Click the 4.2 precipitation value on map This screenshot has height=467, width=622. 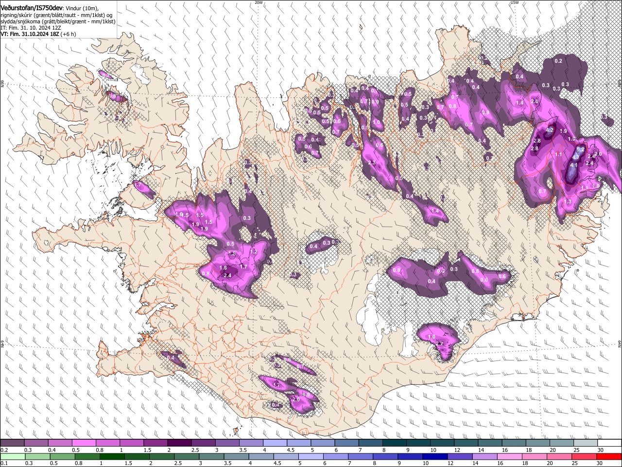coord(550,130)
